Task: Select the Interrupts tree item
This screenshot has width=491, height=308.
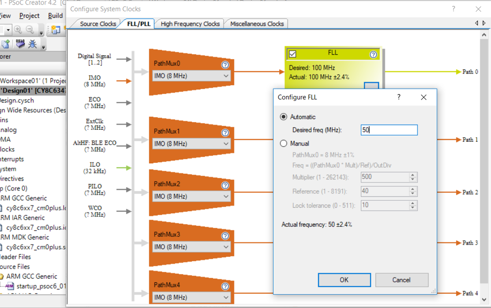Action: click(x=12, y=159)
